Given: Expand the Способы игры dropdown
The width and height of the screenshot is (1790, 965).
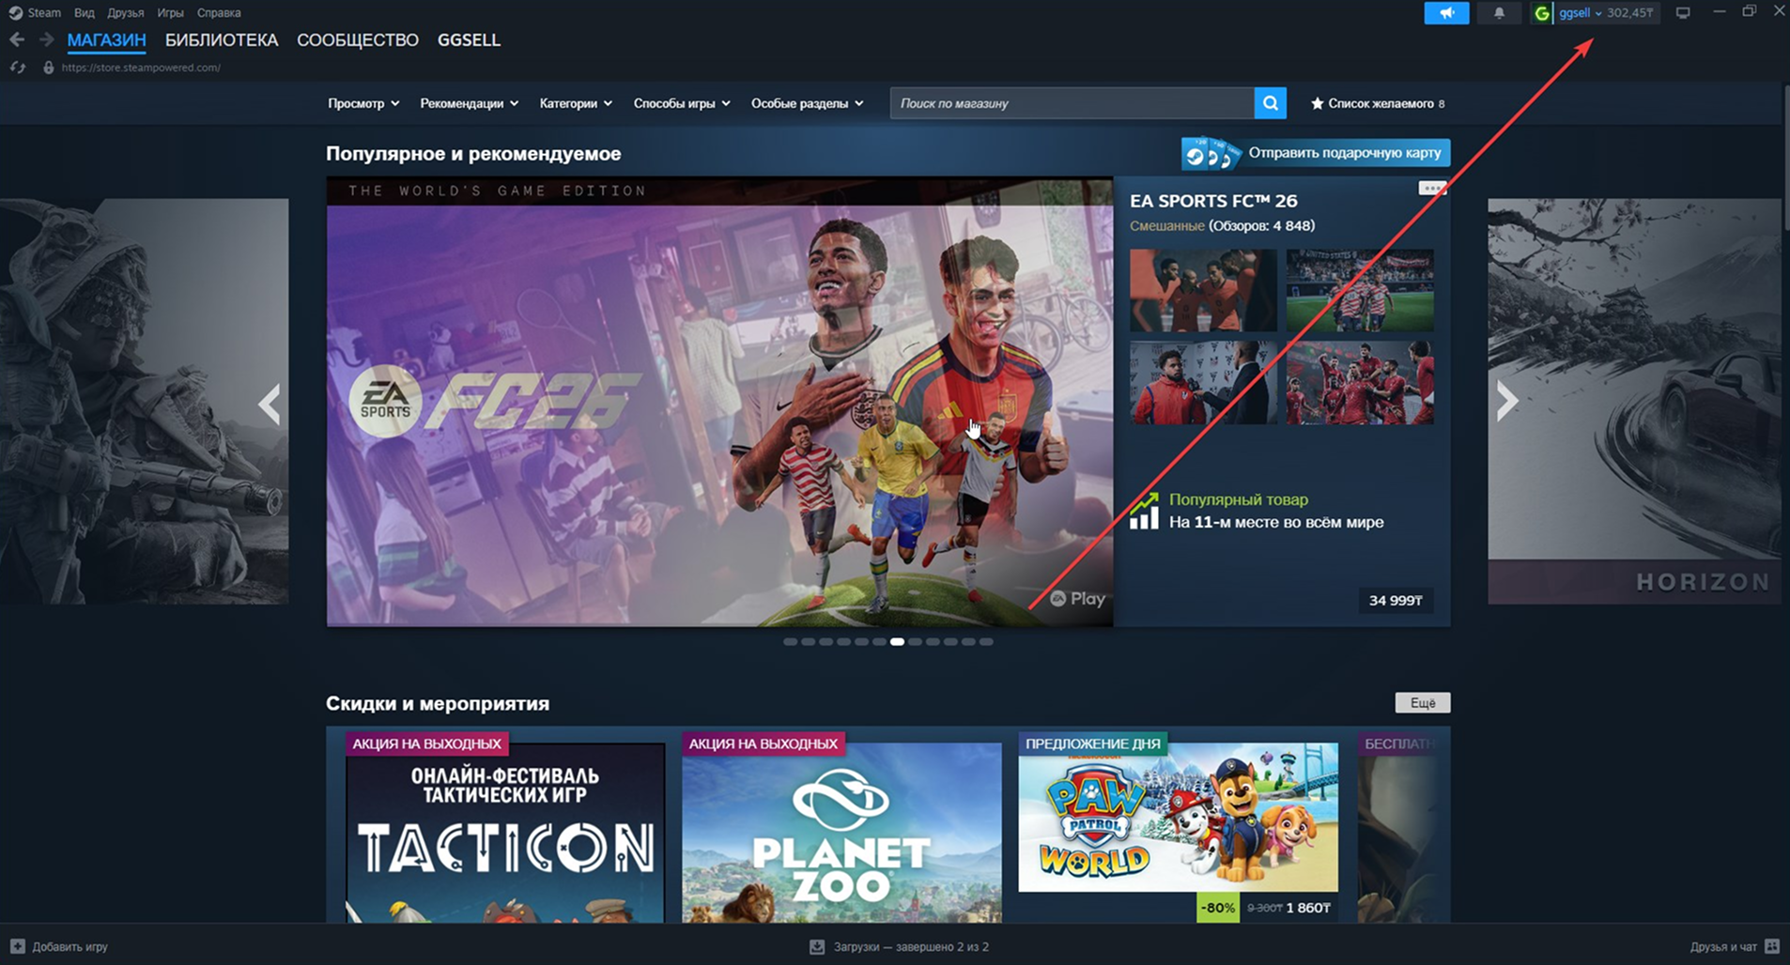Looking at the screenshot, I should point(682,103).
